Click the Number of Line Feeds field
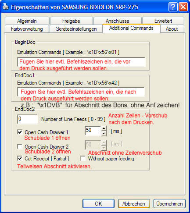This screenshot has width=190, height=213. pos(27,119)
